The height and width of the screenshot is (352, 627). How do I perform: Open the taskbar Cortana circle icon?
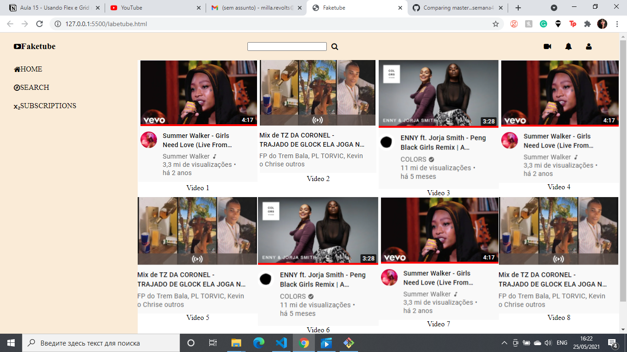tap(191, 343)
